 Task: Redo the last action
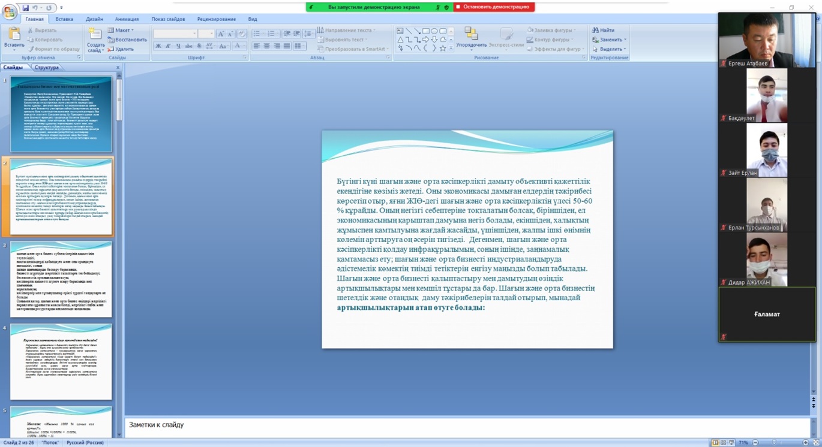click(x=49, y=8)
